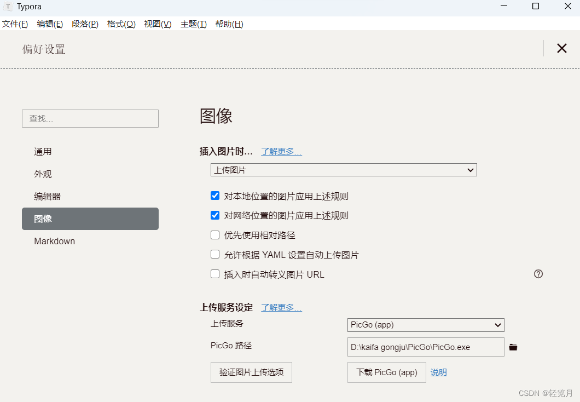
Task: Open the PicGo (app) upload service dropdown
Action: 426,325
